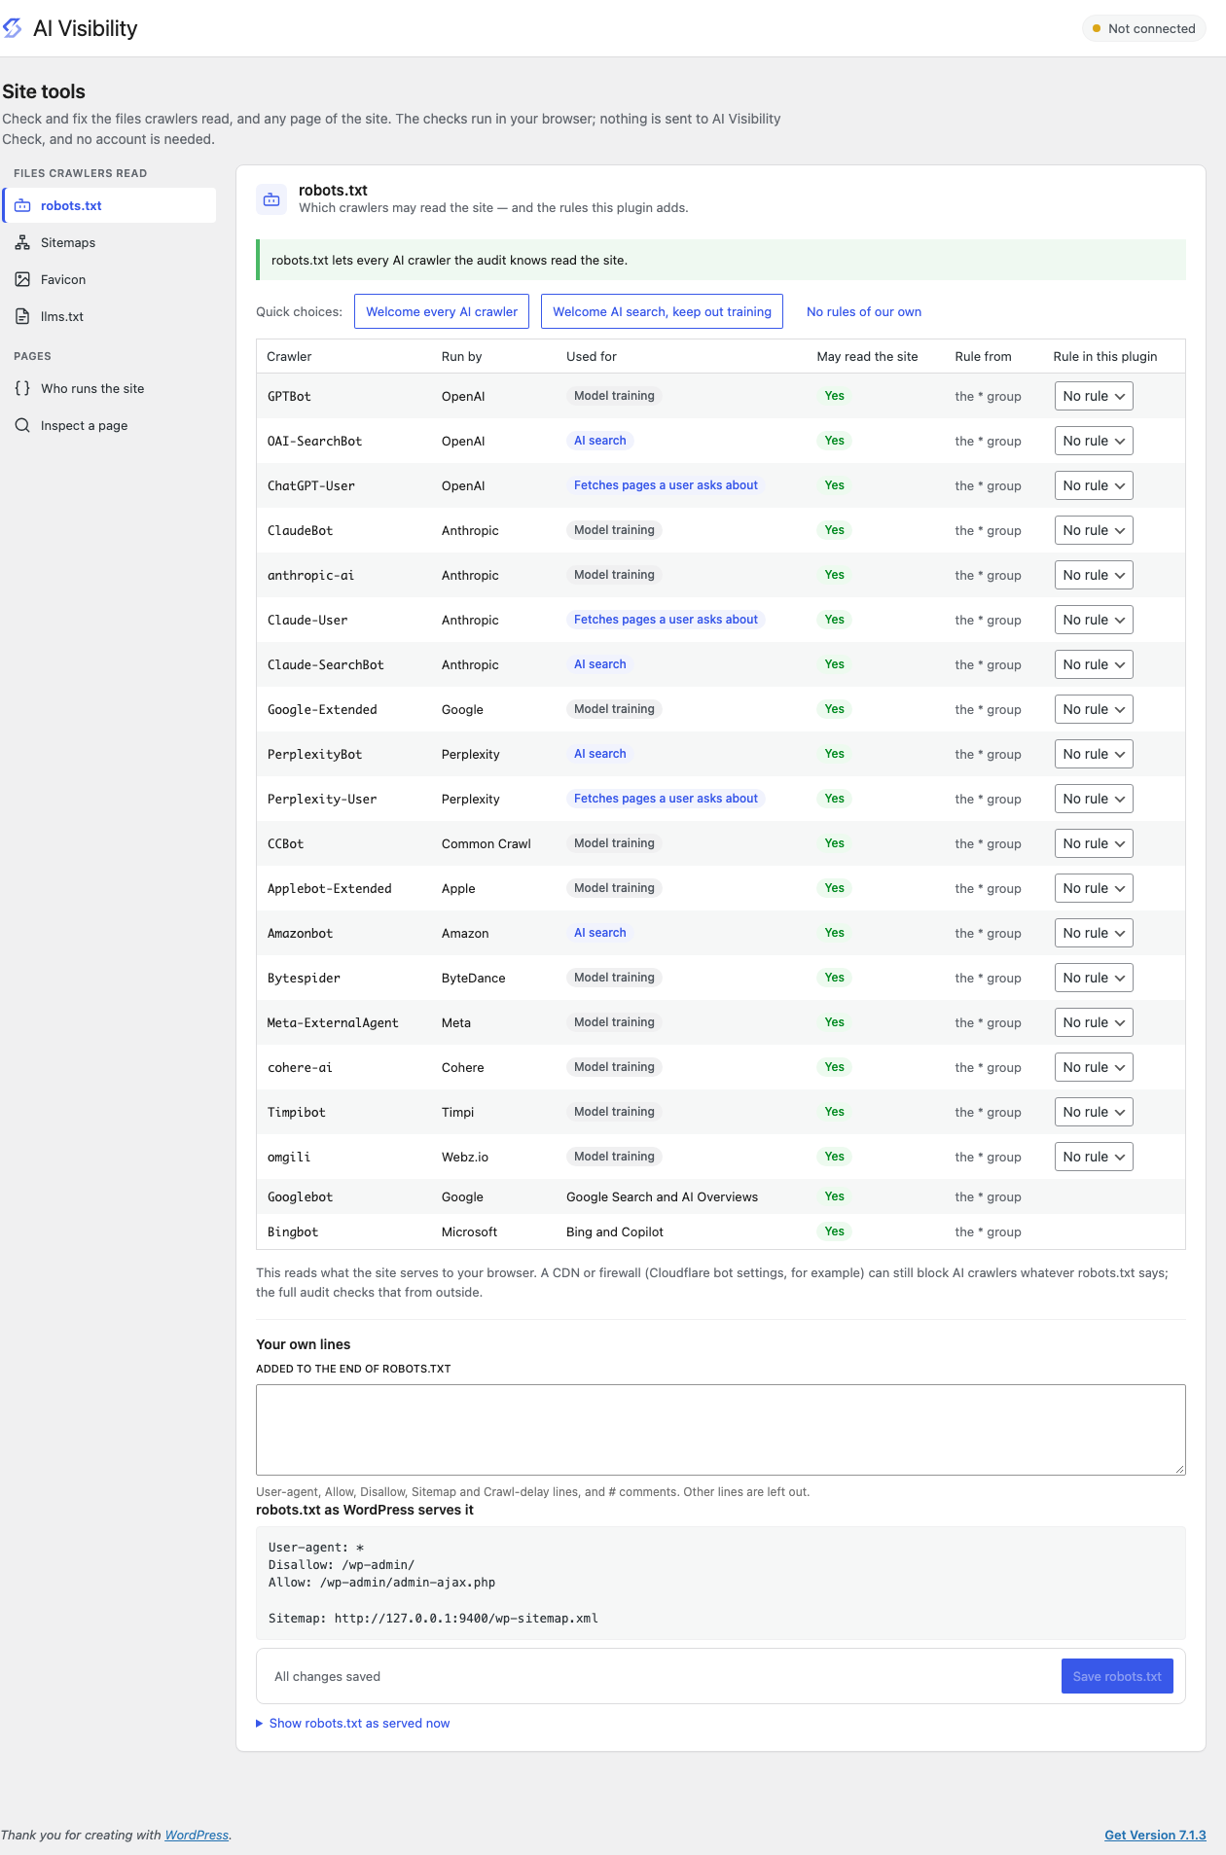
Task: Open rule dropdown for Timpibot
Action: (1094, 1113)
